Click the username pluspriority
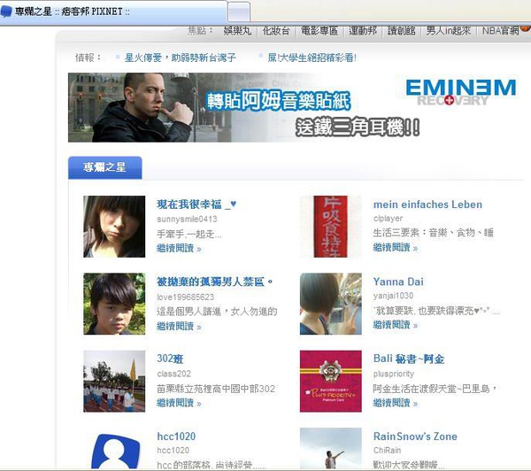 coord(394,374)
